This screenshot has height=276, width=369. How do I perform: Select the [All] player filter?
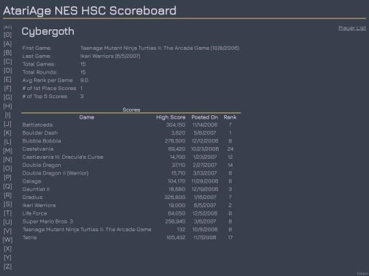pyautogui.click(x=8, y=27)
